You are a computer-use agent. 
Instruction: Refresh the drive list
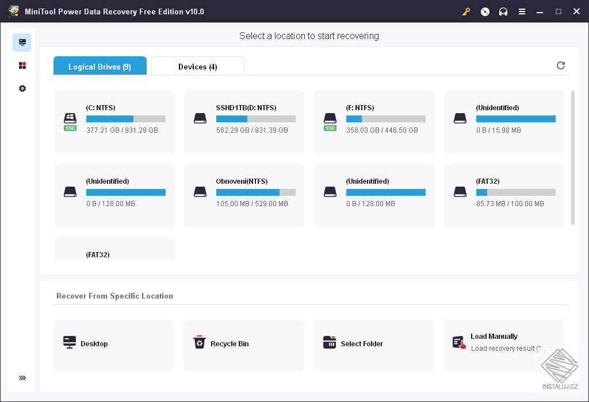coord(561,65)
